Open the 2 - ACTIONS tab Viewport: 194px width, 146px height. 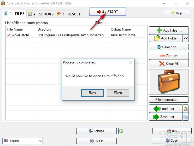(x=41, y=14)
